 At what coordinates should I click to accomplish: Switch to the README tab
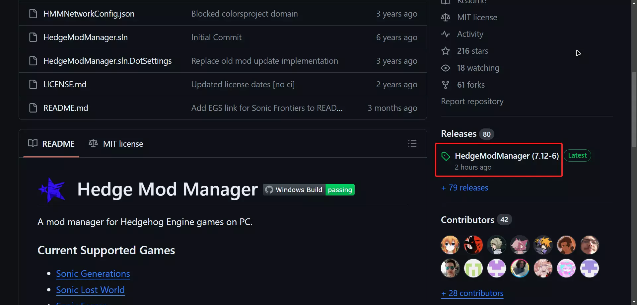point(51,144)
